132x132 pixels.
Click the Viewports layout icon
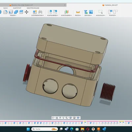[x=78, y=118]
